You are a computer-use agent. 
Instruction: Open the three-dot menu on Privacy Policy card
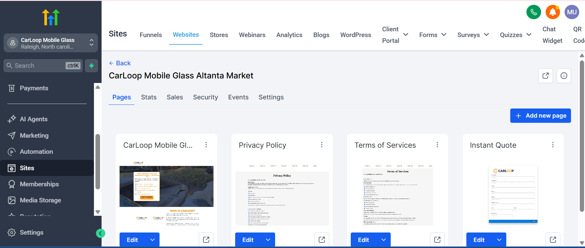pos(322,145)
